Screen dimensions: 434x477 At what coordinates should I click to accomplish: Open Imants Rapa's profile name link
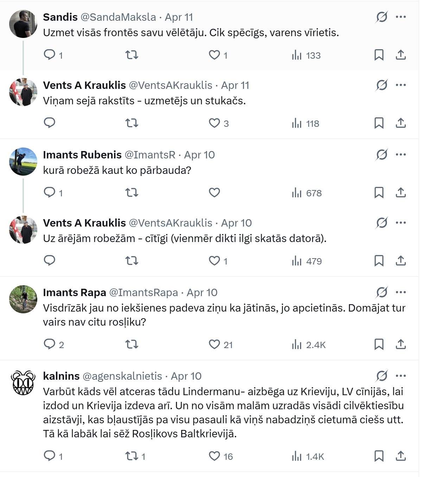click(75, 292)
